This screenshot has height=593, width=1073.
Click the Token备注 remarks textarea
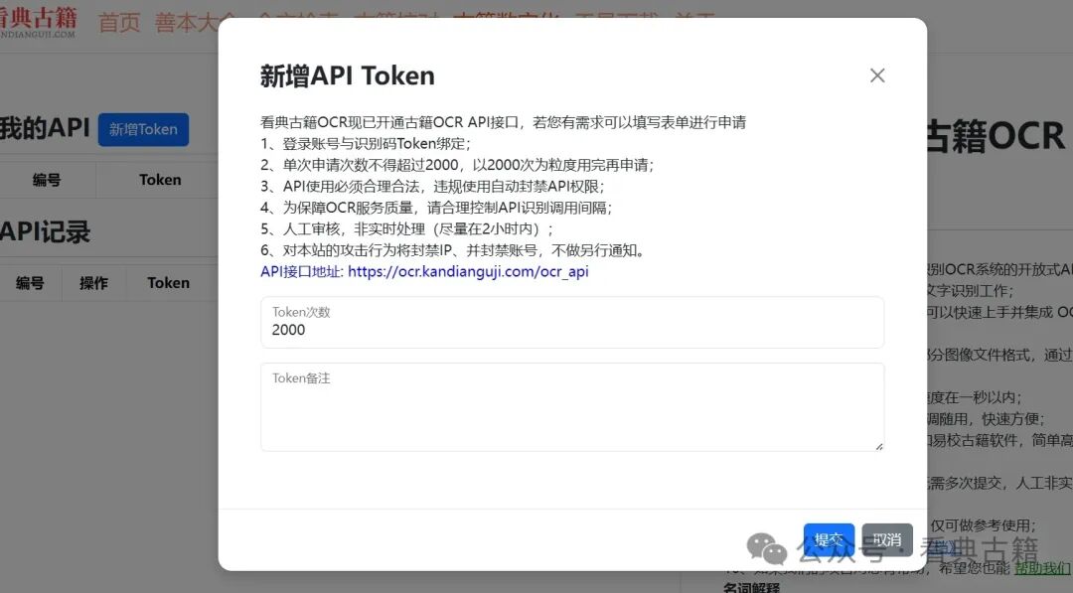click(571, 405)
